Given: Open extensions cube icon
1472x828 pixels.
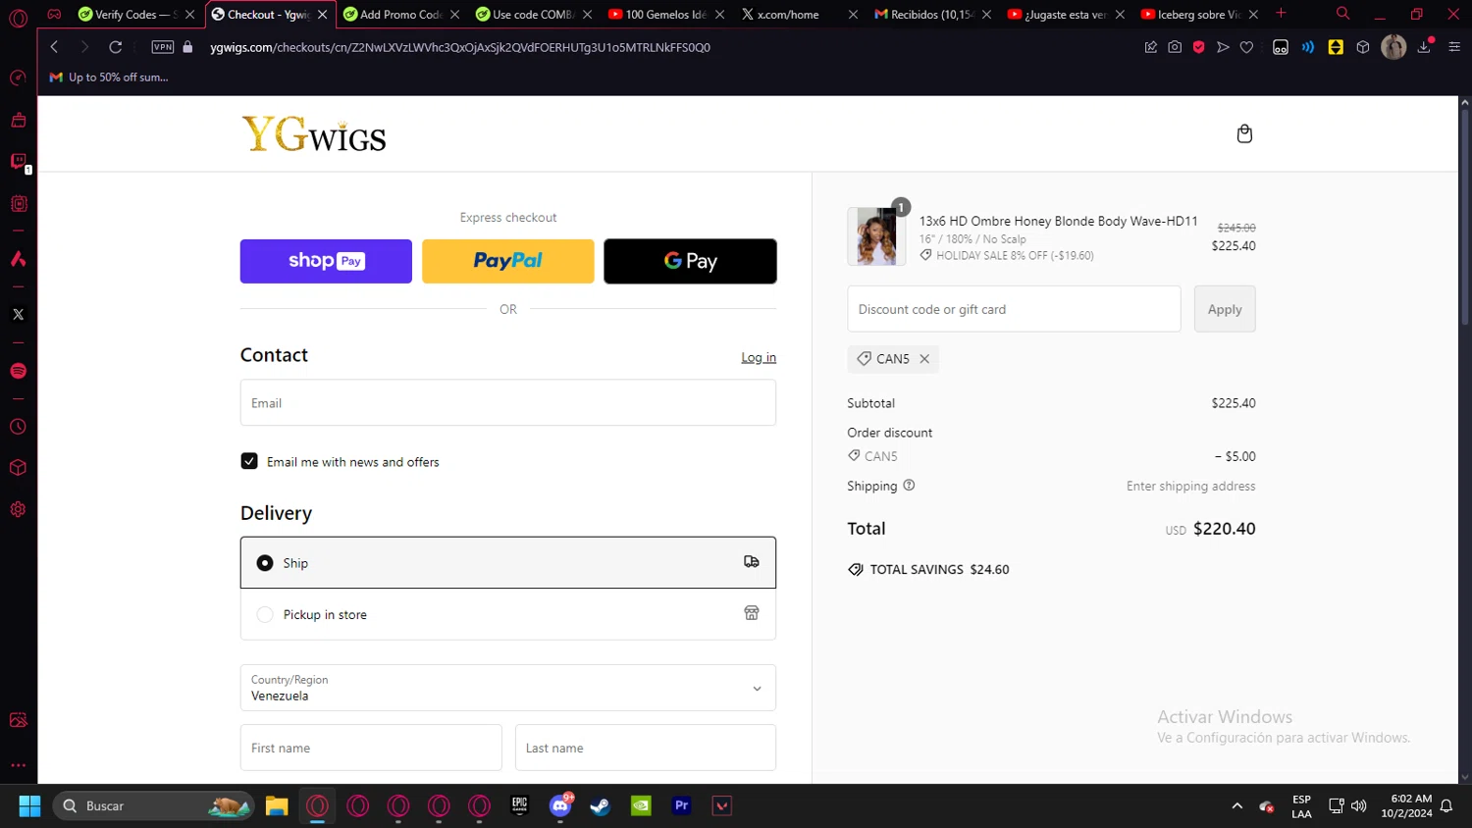Looking at the screenshot, I should [1363, 47].
